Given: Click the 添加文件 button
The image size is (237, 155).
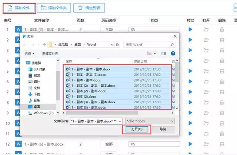Looking at the screenshot, I should click(x=19, y=8).
